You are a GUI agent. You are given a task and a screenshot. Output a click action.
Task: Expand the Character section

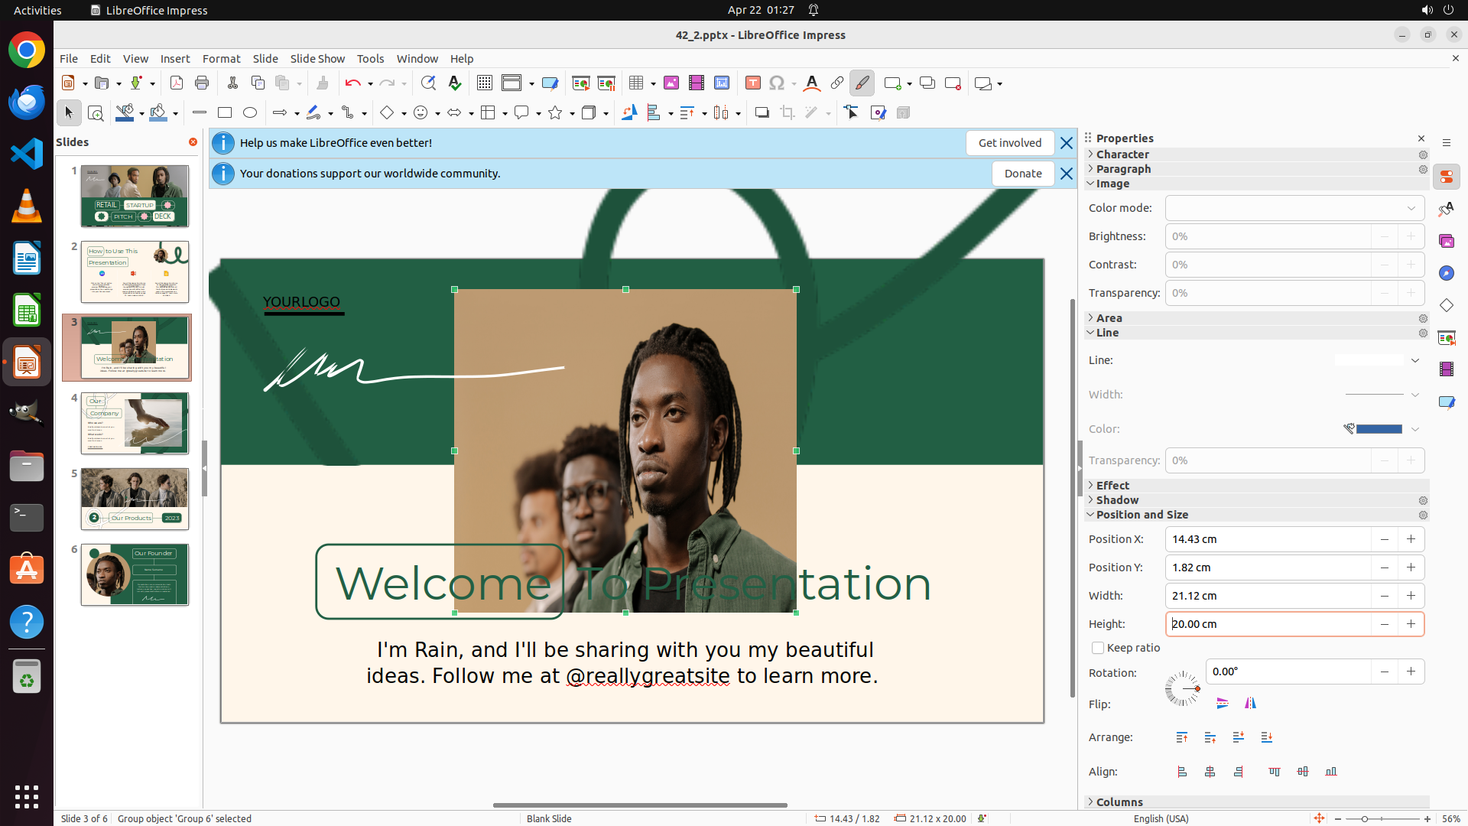pos(1122,154)
